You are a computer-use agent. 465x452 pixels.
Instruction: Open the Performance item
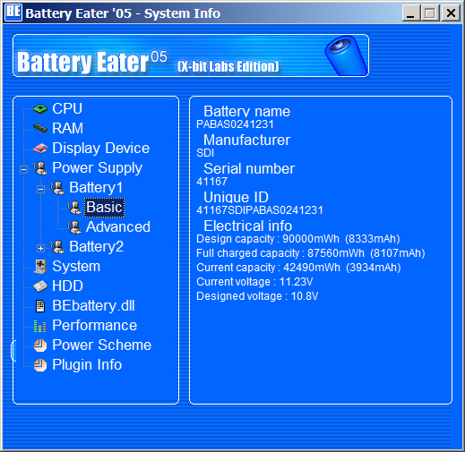coord(95,326)
